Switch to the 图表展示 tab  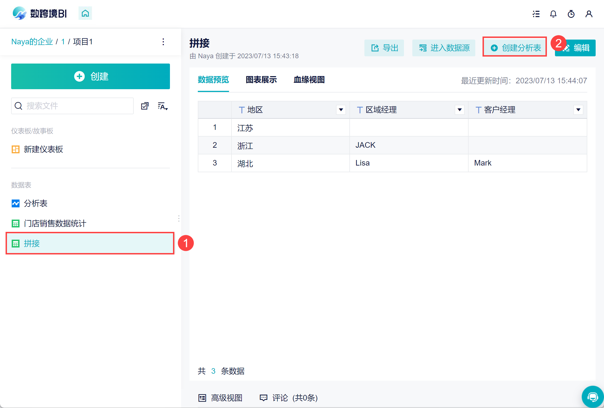(261, 80)
